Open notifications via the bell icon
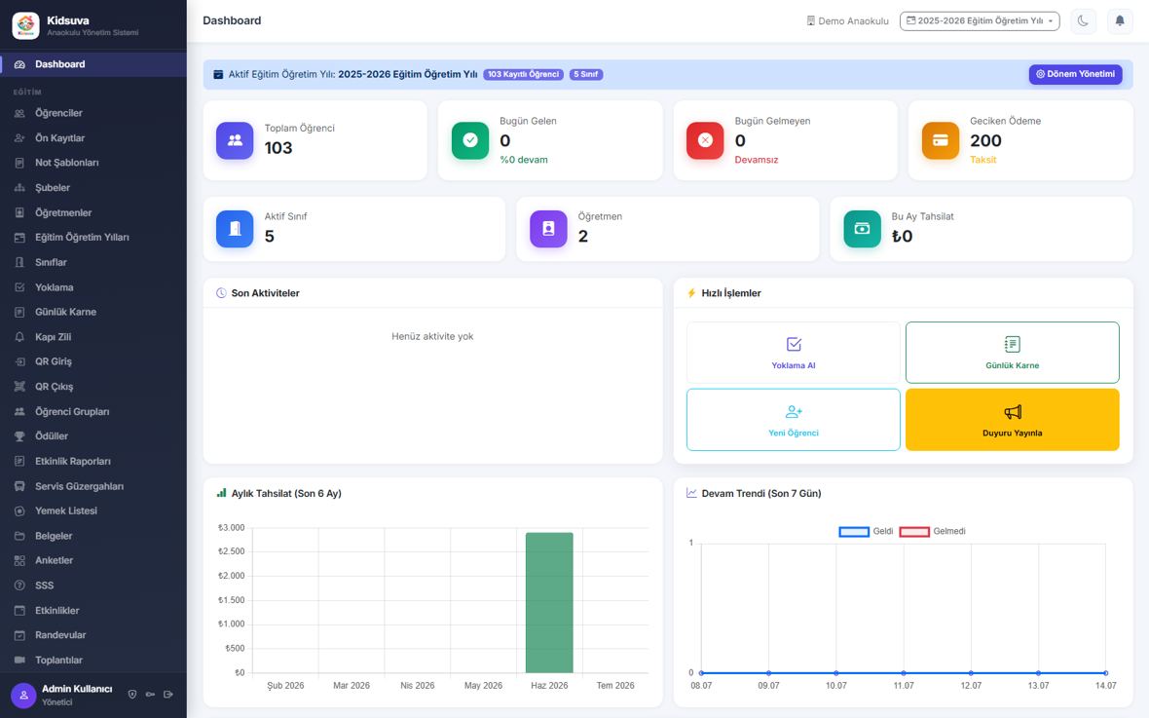 pos(1120,21)
